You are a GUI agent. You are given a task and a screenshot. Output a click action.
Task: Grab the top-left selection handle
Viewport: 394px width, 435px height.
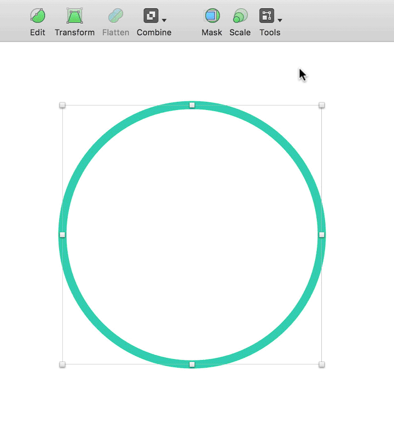pos(62,105)
